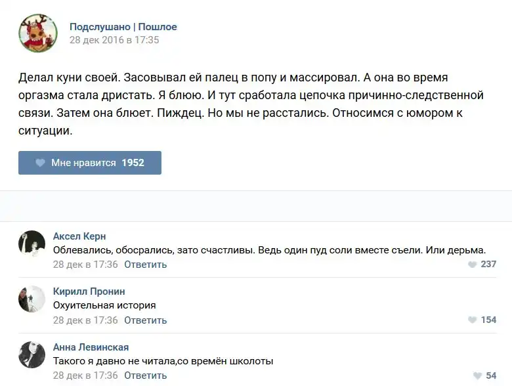Open Аксел Керн's profile picture

tap(32, 244)
